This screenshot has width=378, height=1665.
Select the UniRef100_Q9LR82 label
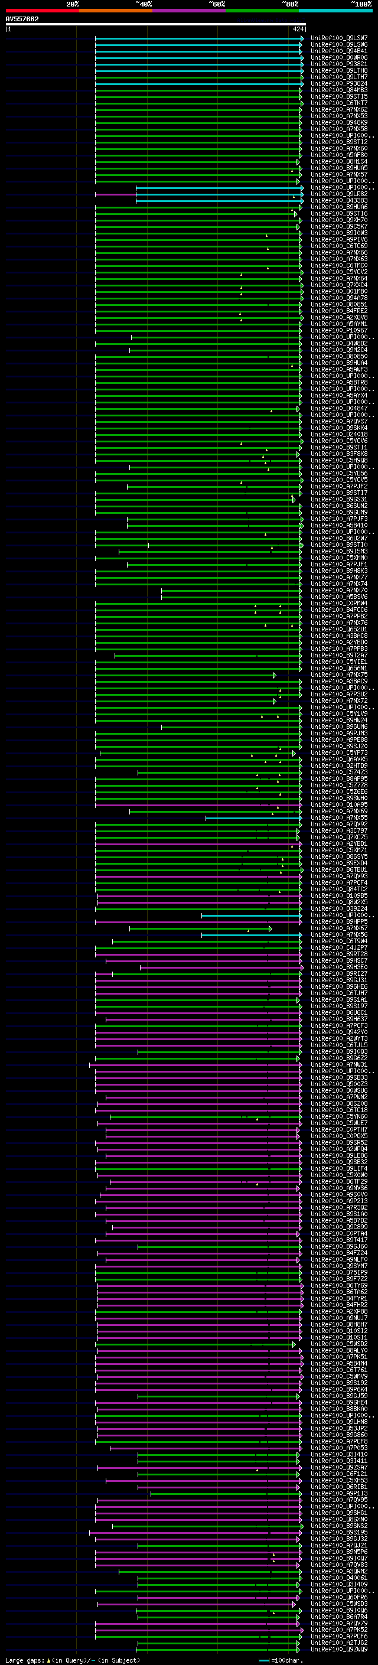coord(339,194)
